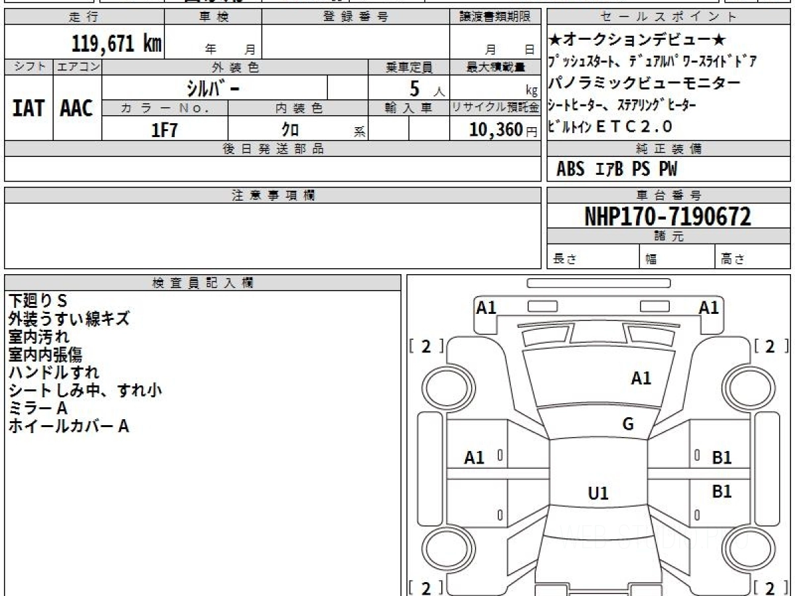Click the 車検 header cell
This screenshot has width=795, height=596.
[213, 17]
